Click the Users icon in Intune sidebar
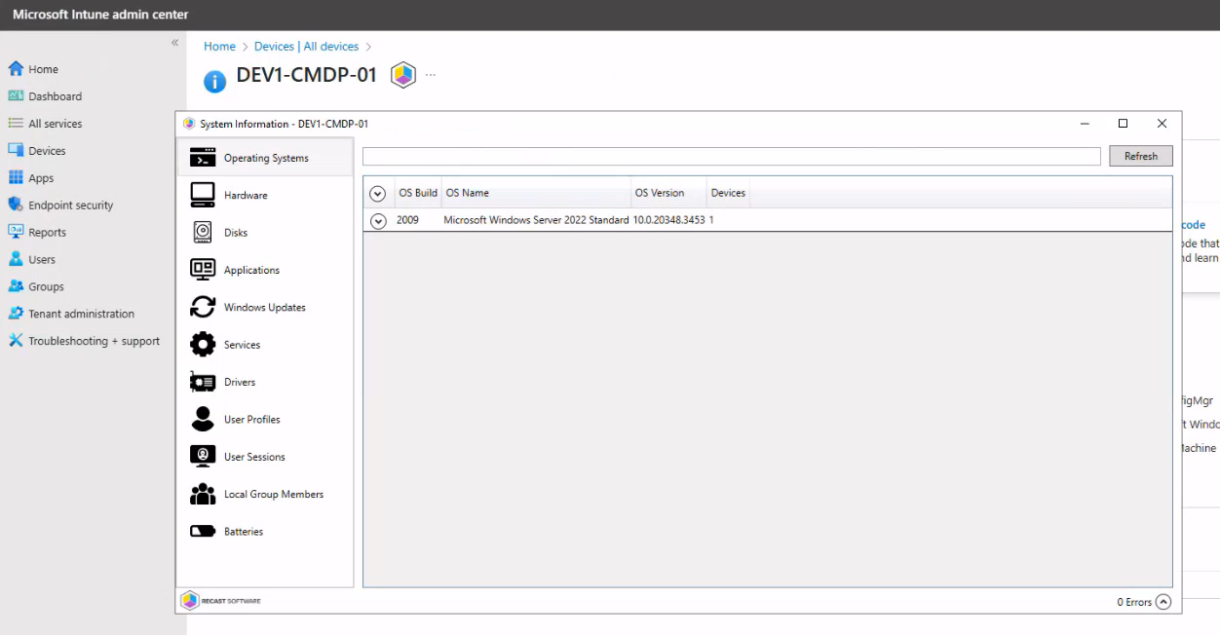Viewport: 1220px width, 635px height. [16, 259]
